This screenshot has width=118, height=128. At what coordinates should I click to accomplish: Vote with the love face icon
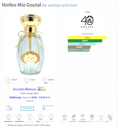click(x=8, y=116)
